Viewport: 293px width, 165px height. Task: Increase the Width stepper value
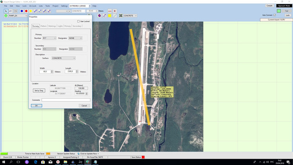pos(52,71)
